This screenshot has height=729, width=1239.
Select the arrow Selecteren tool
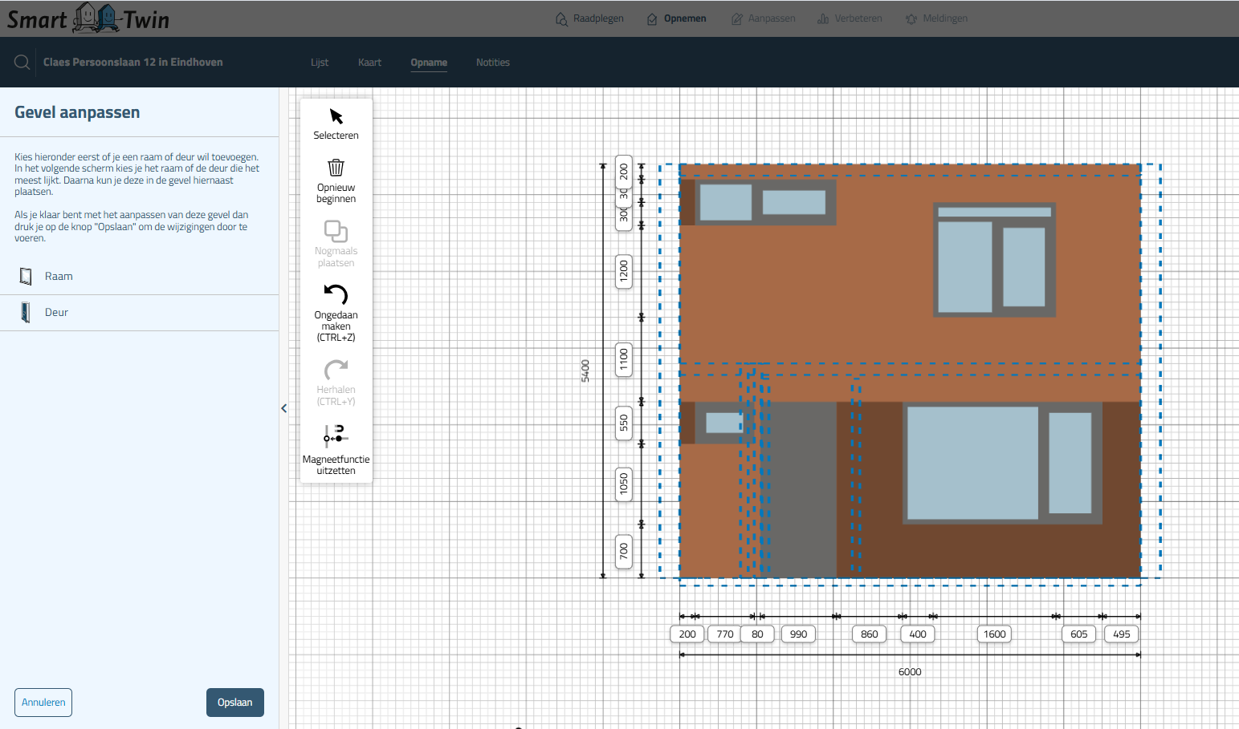[336, 117]
